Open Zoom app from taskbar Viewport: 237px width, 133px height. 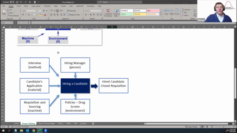(x=46, y=130)
